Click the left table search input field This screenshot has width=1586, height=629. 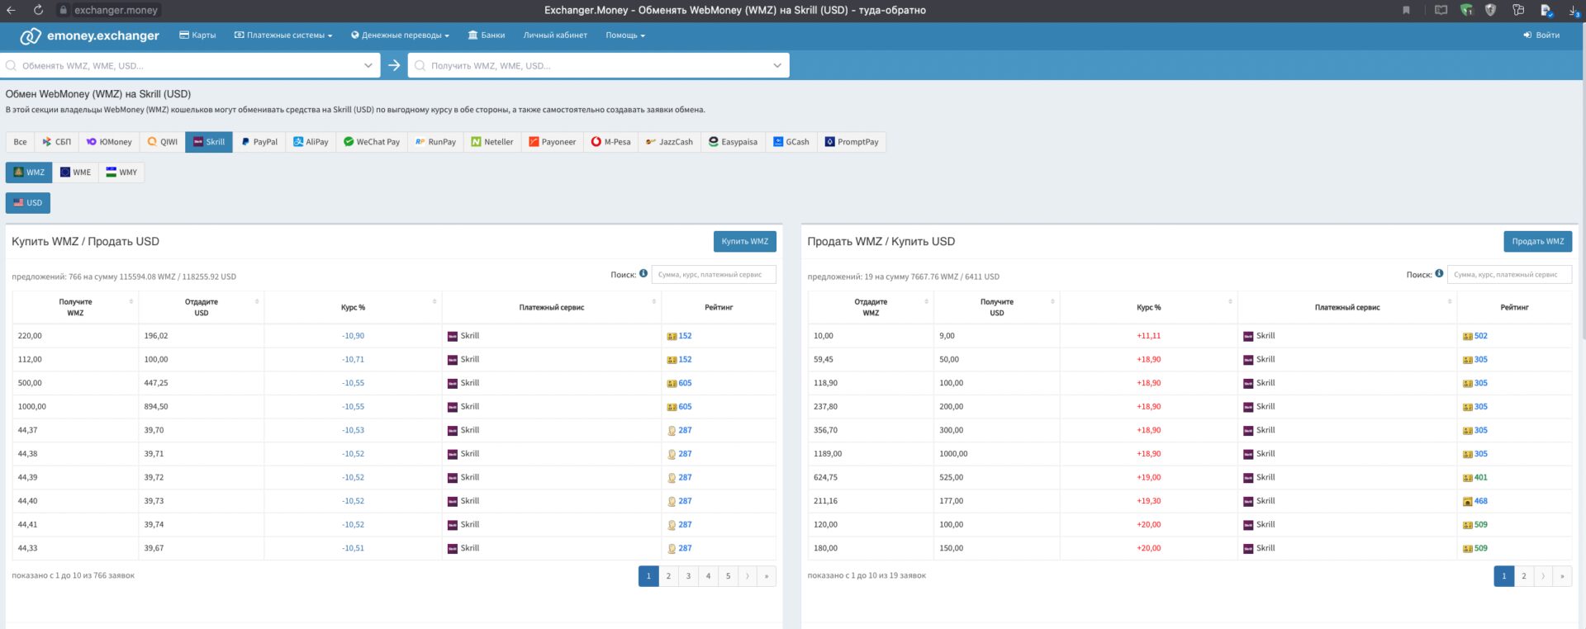coord(713,275)
